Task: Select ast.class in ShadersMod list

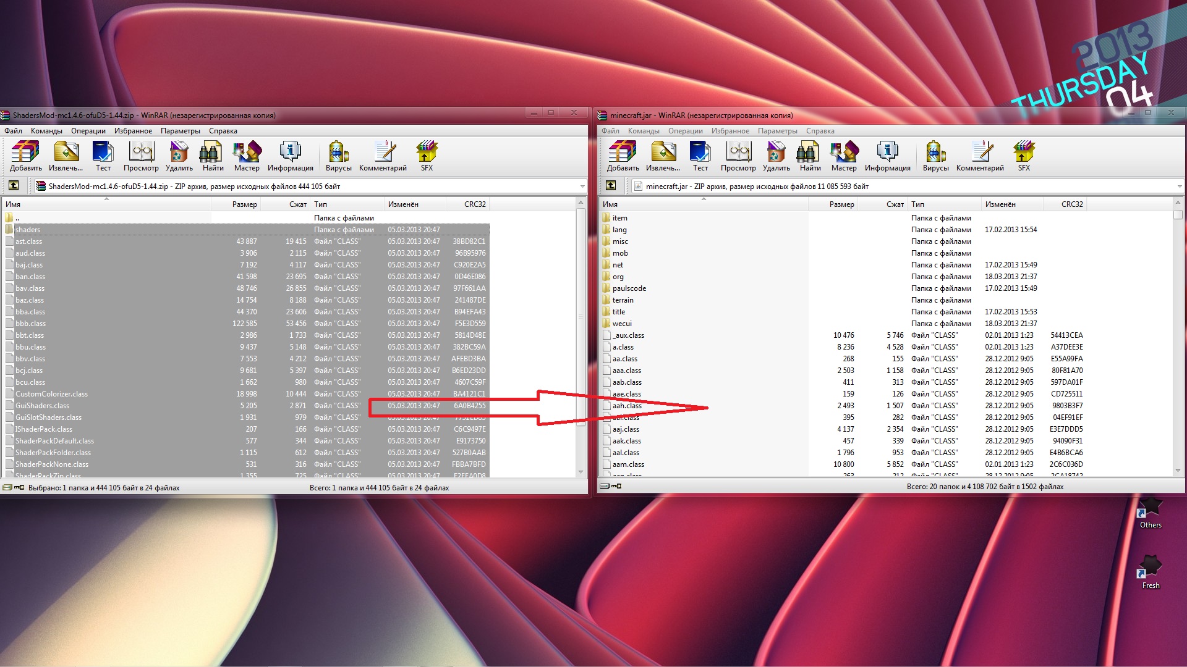Action: (x=245, y=241)
